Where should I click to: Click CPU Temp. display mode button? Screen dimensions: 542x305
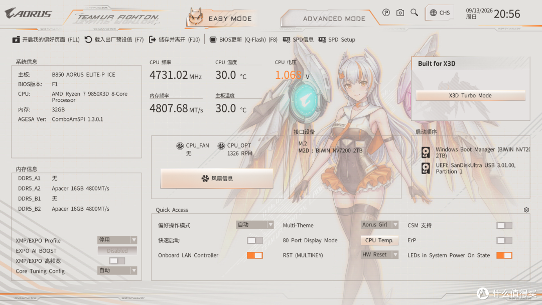click(379, 240)
